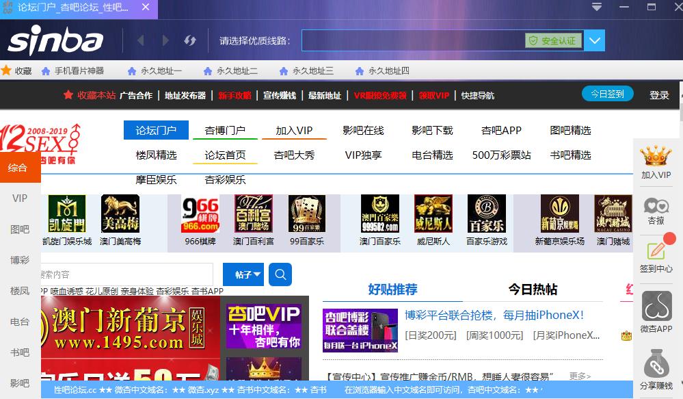
Task: Click 更多> in the 宣传中心 row
Action: click(580, 376)
